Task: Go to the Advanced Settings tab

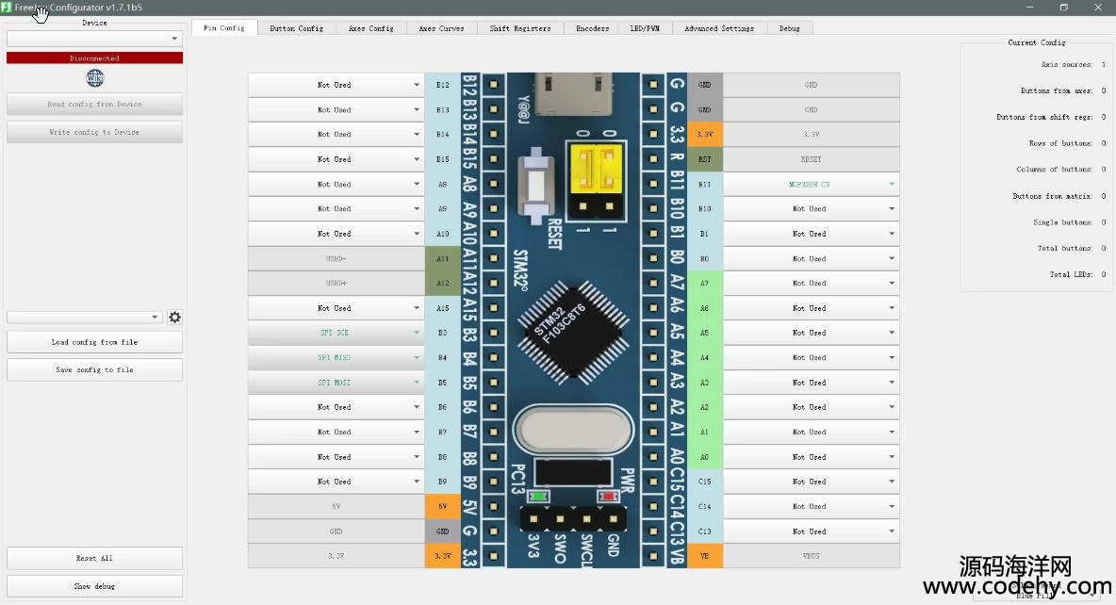Action: coord(719,28)
